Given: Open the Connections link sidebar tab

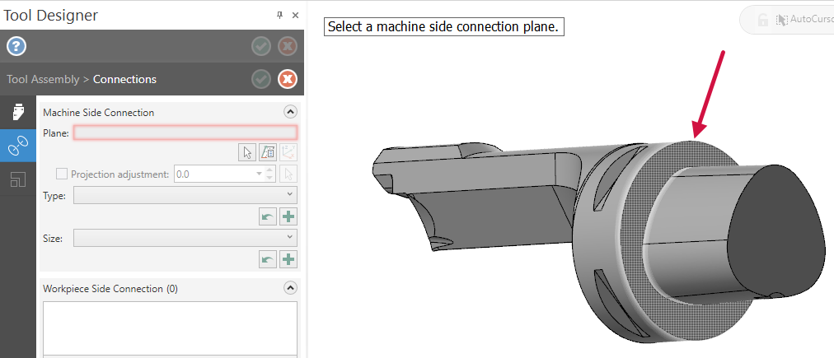Looking at the screenshot, I should tap(18, 146).
